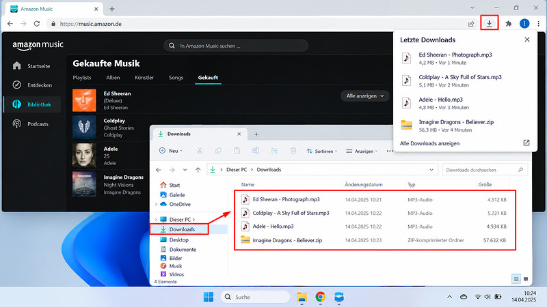Click the Downloads durchsuchen search box

(x=485, y=170)
